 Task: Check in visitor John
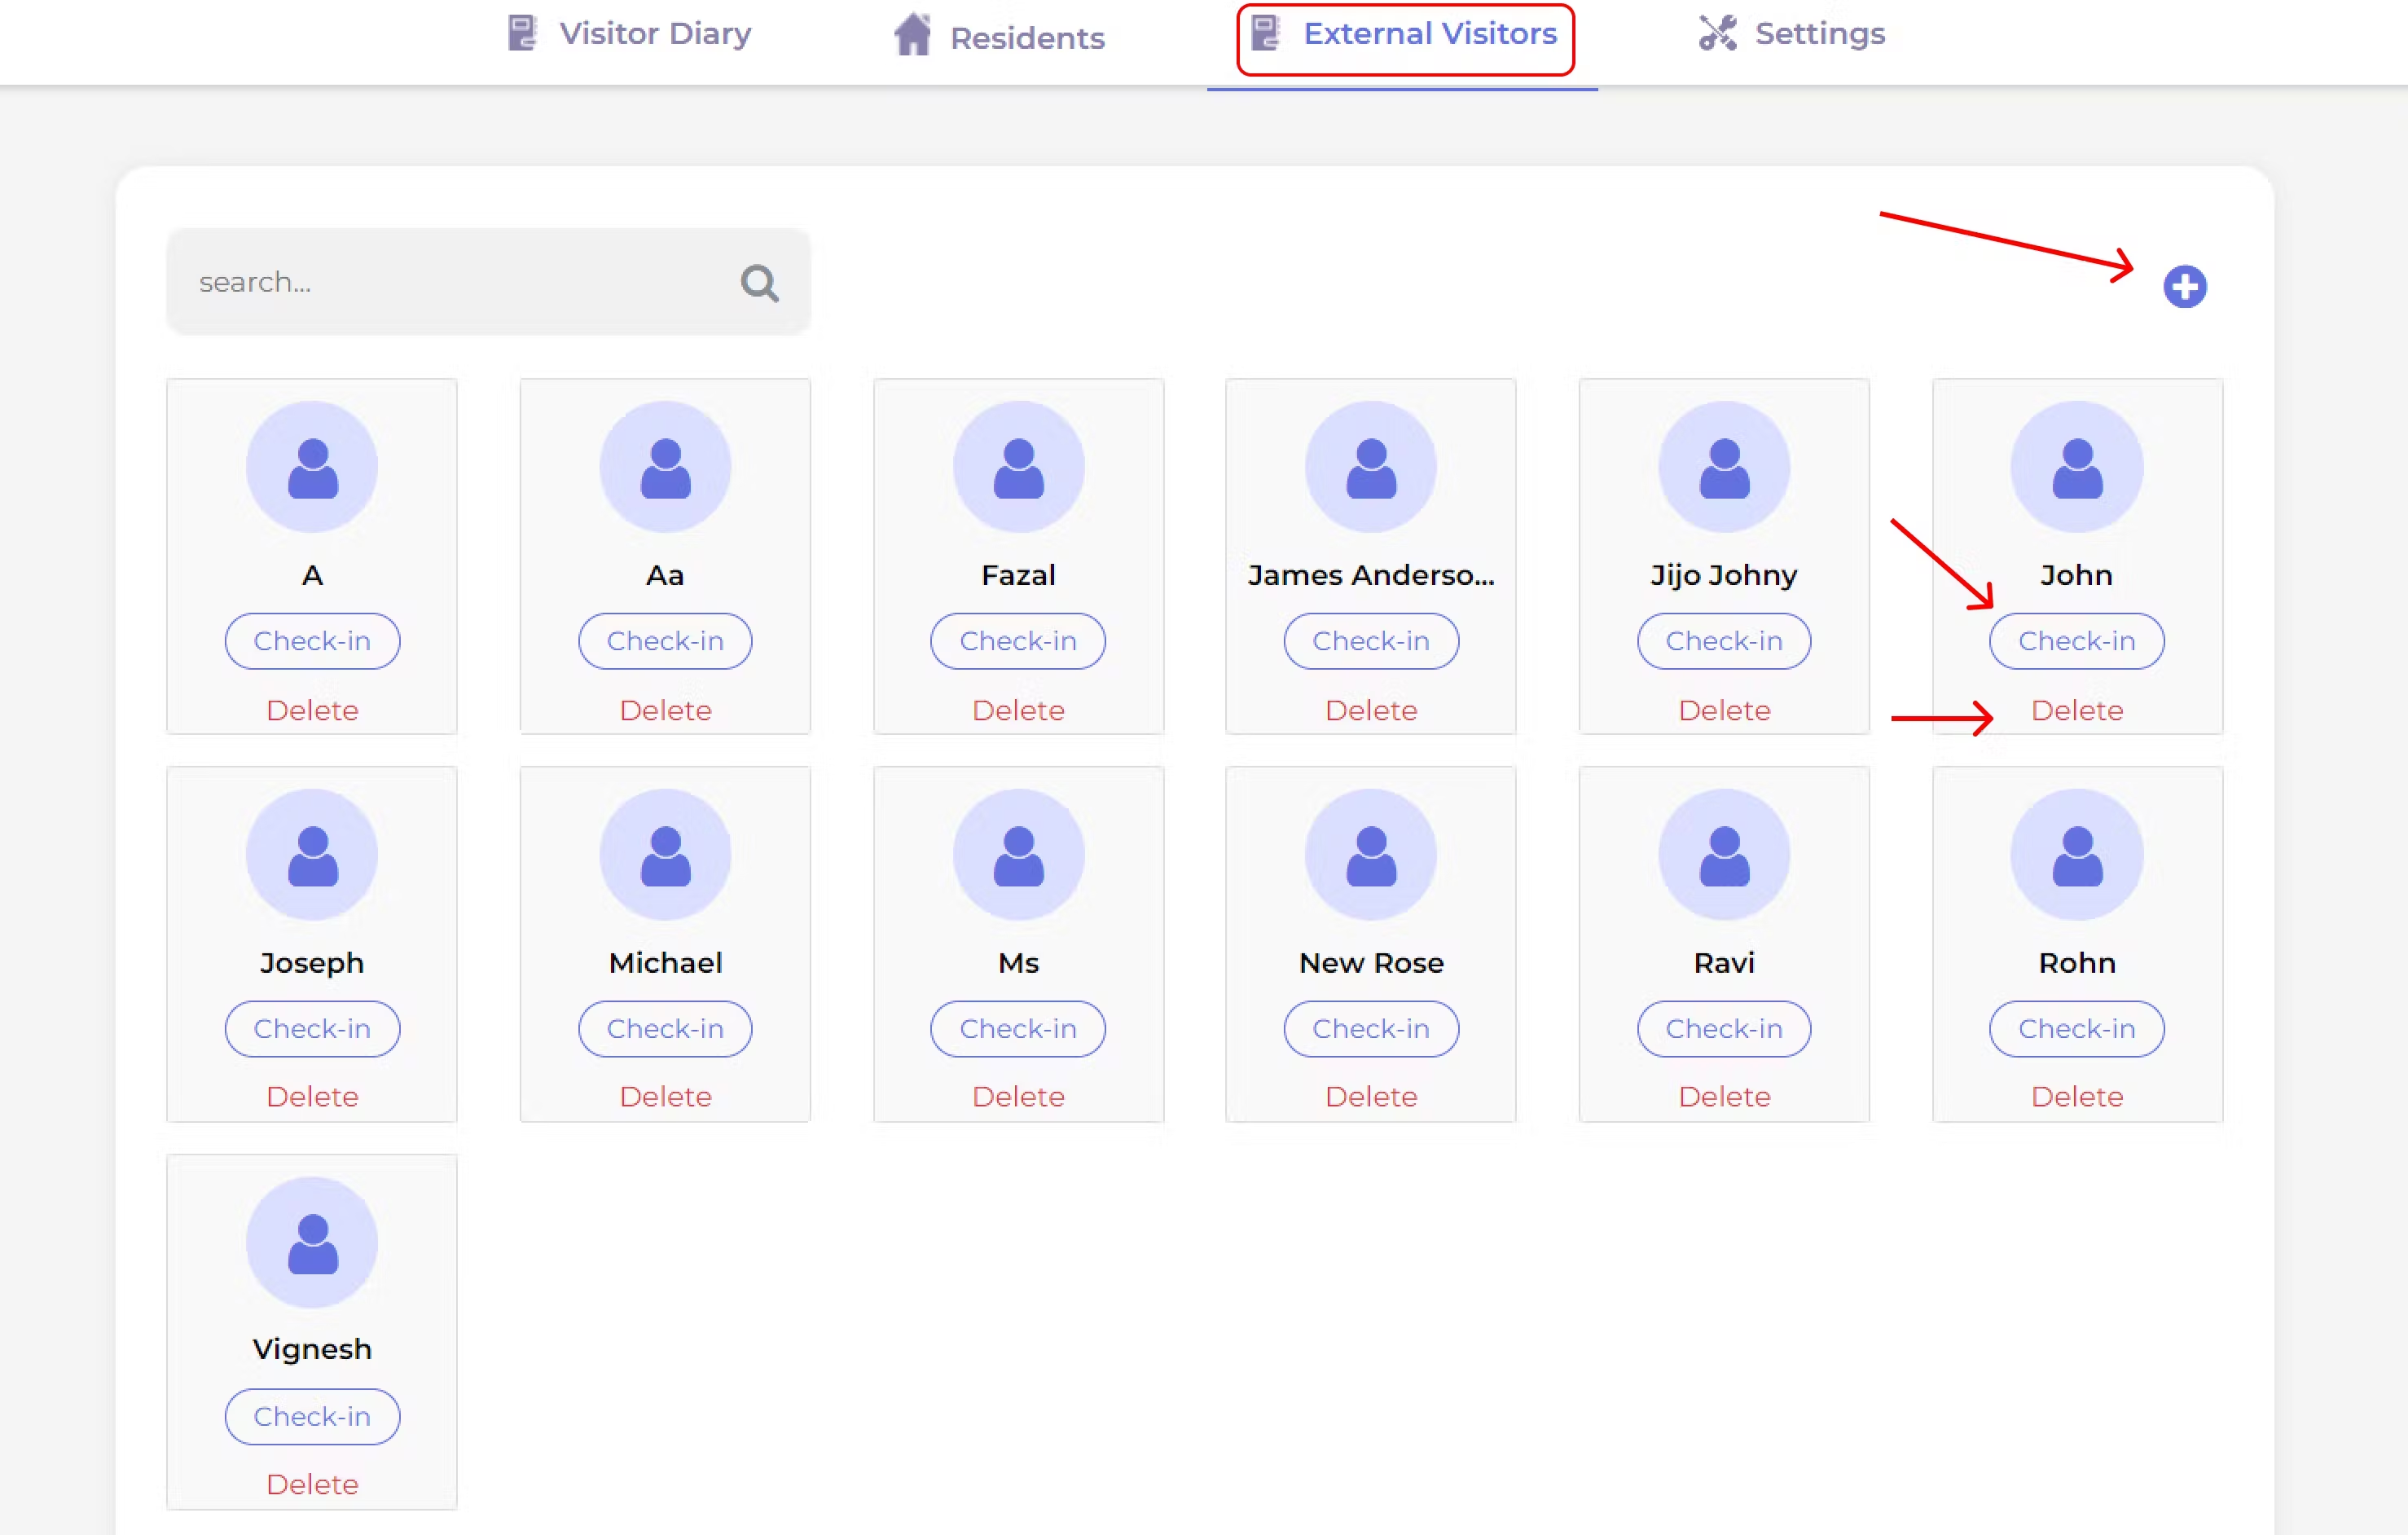2076,641
